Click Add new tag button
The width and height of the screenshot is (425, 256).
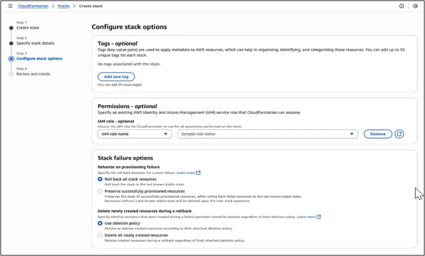(x=116, y=77)
